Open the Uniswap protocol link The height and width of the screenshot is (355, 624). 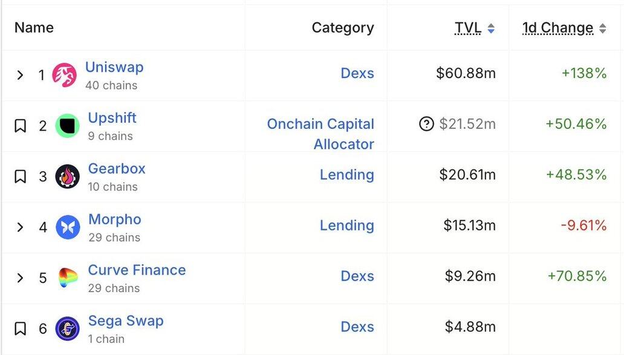pyautogui.click(x=114, y=67)
